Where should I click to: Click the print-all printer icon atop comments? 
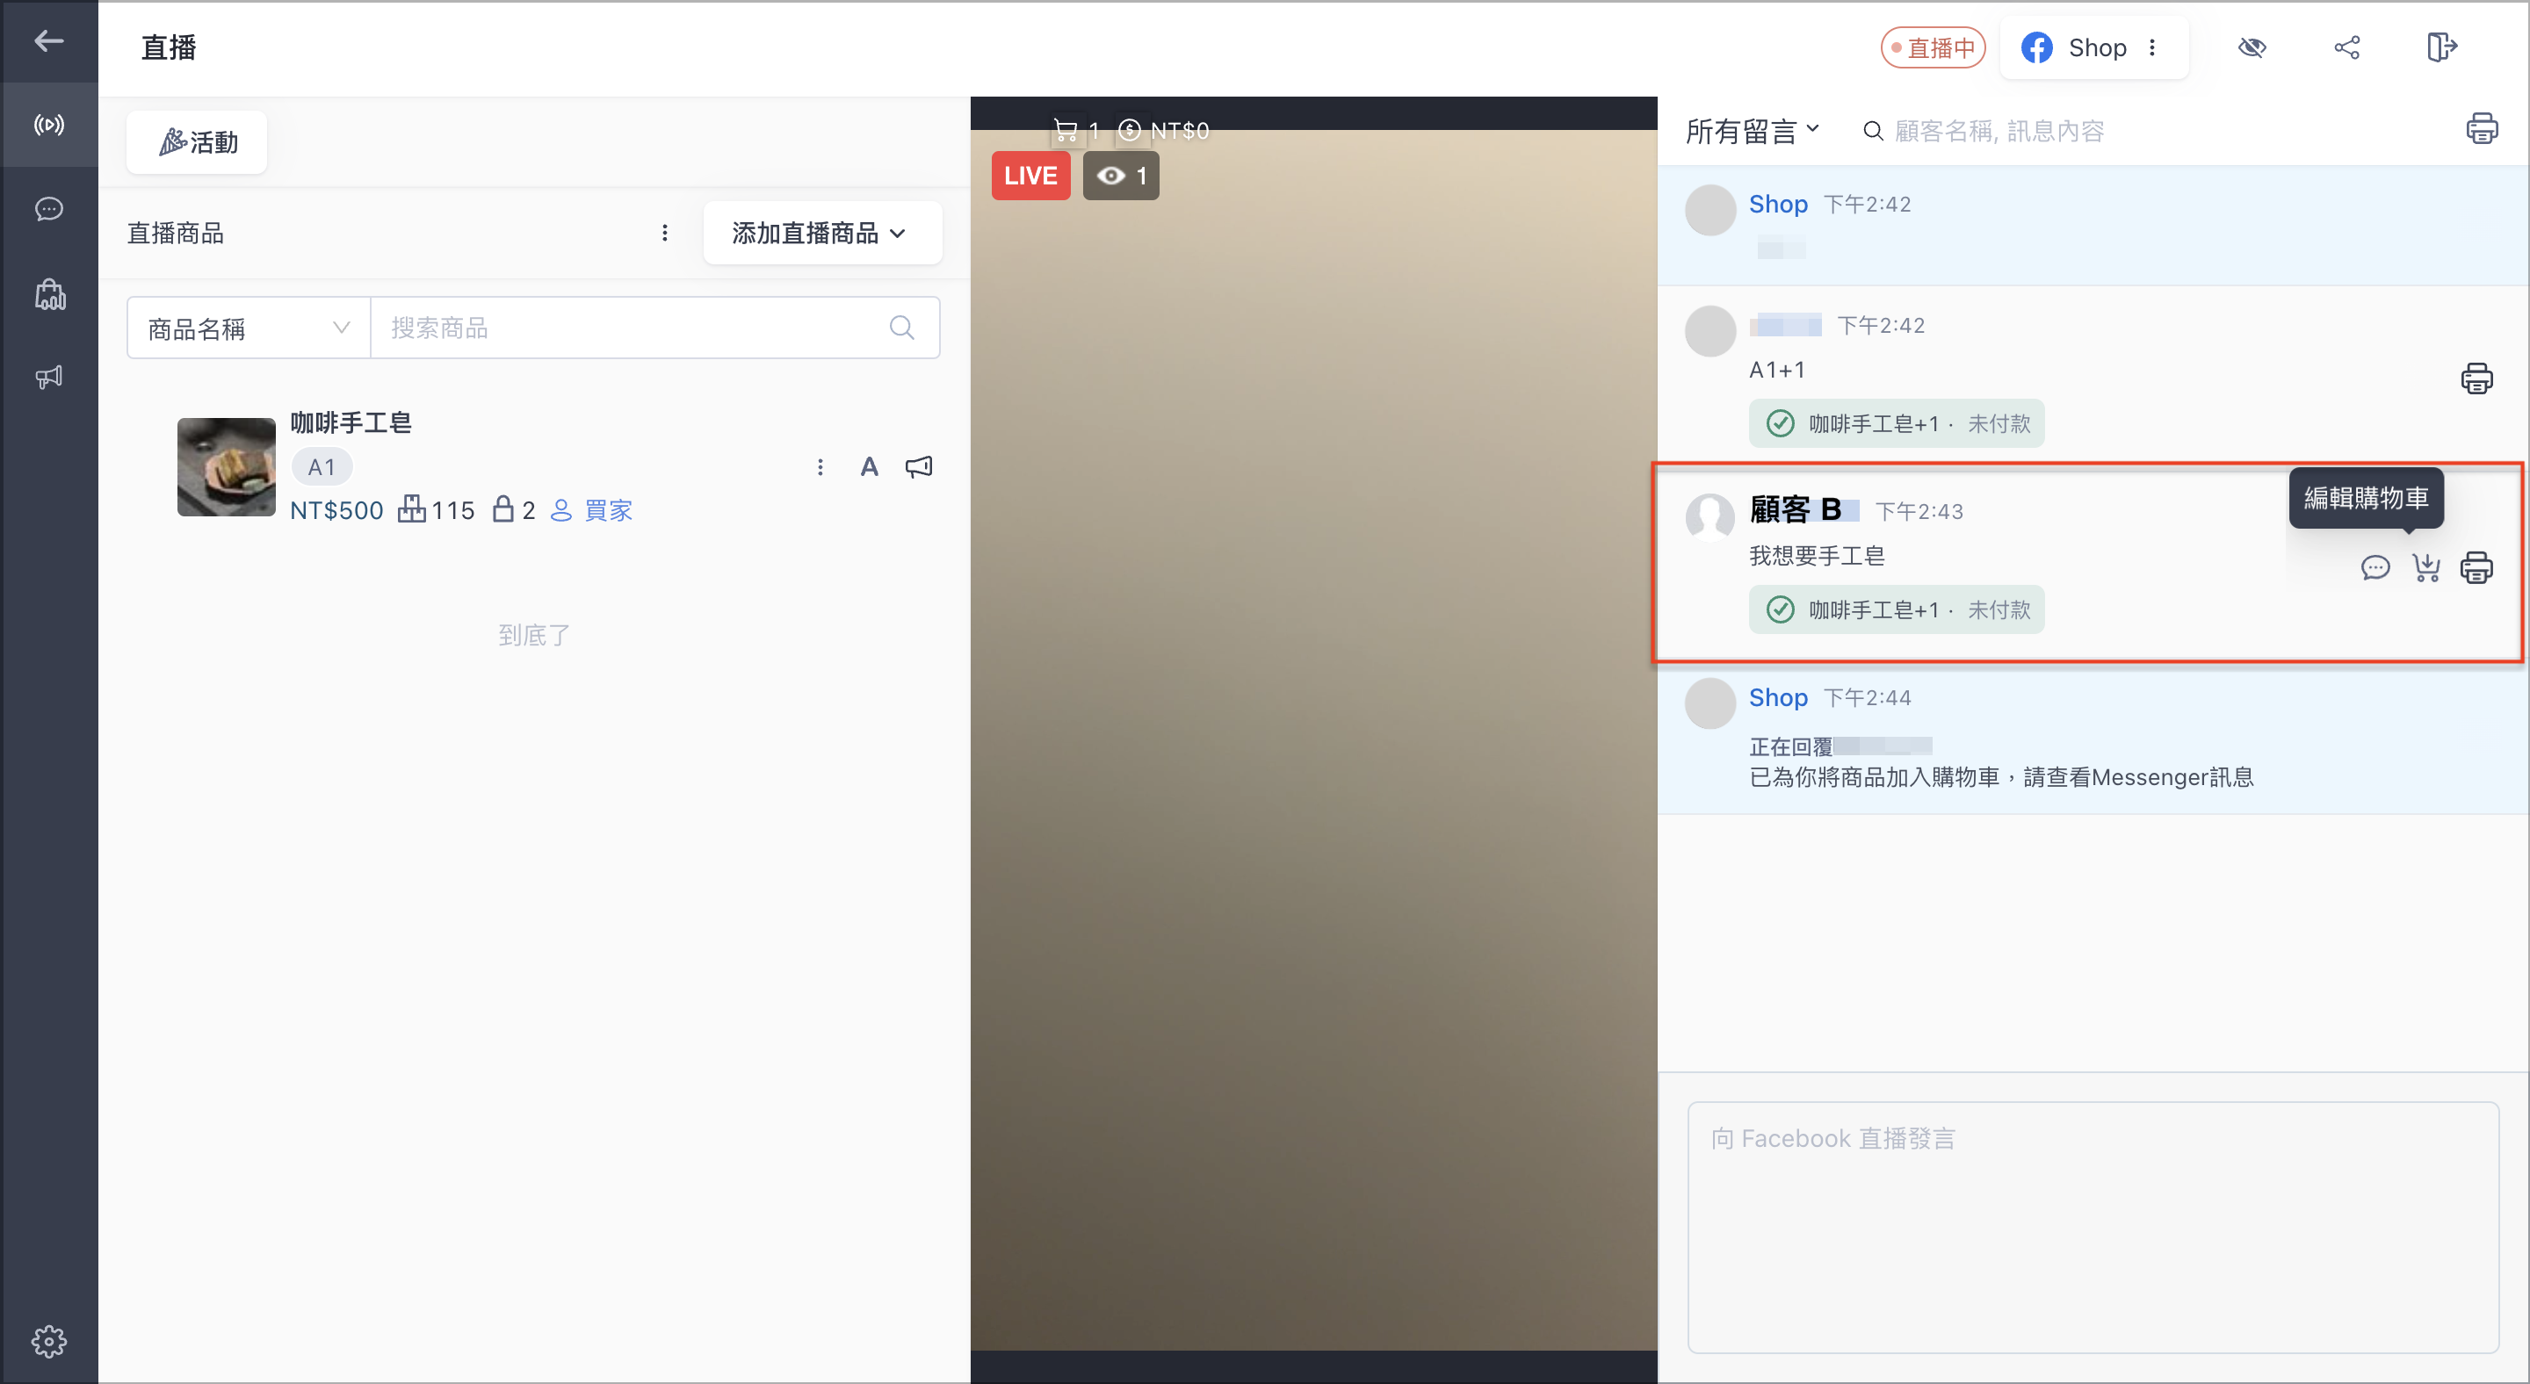pos(2482,128)
